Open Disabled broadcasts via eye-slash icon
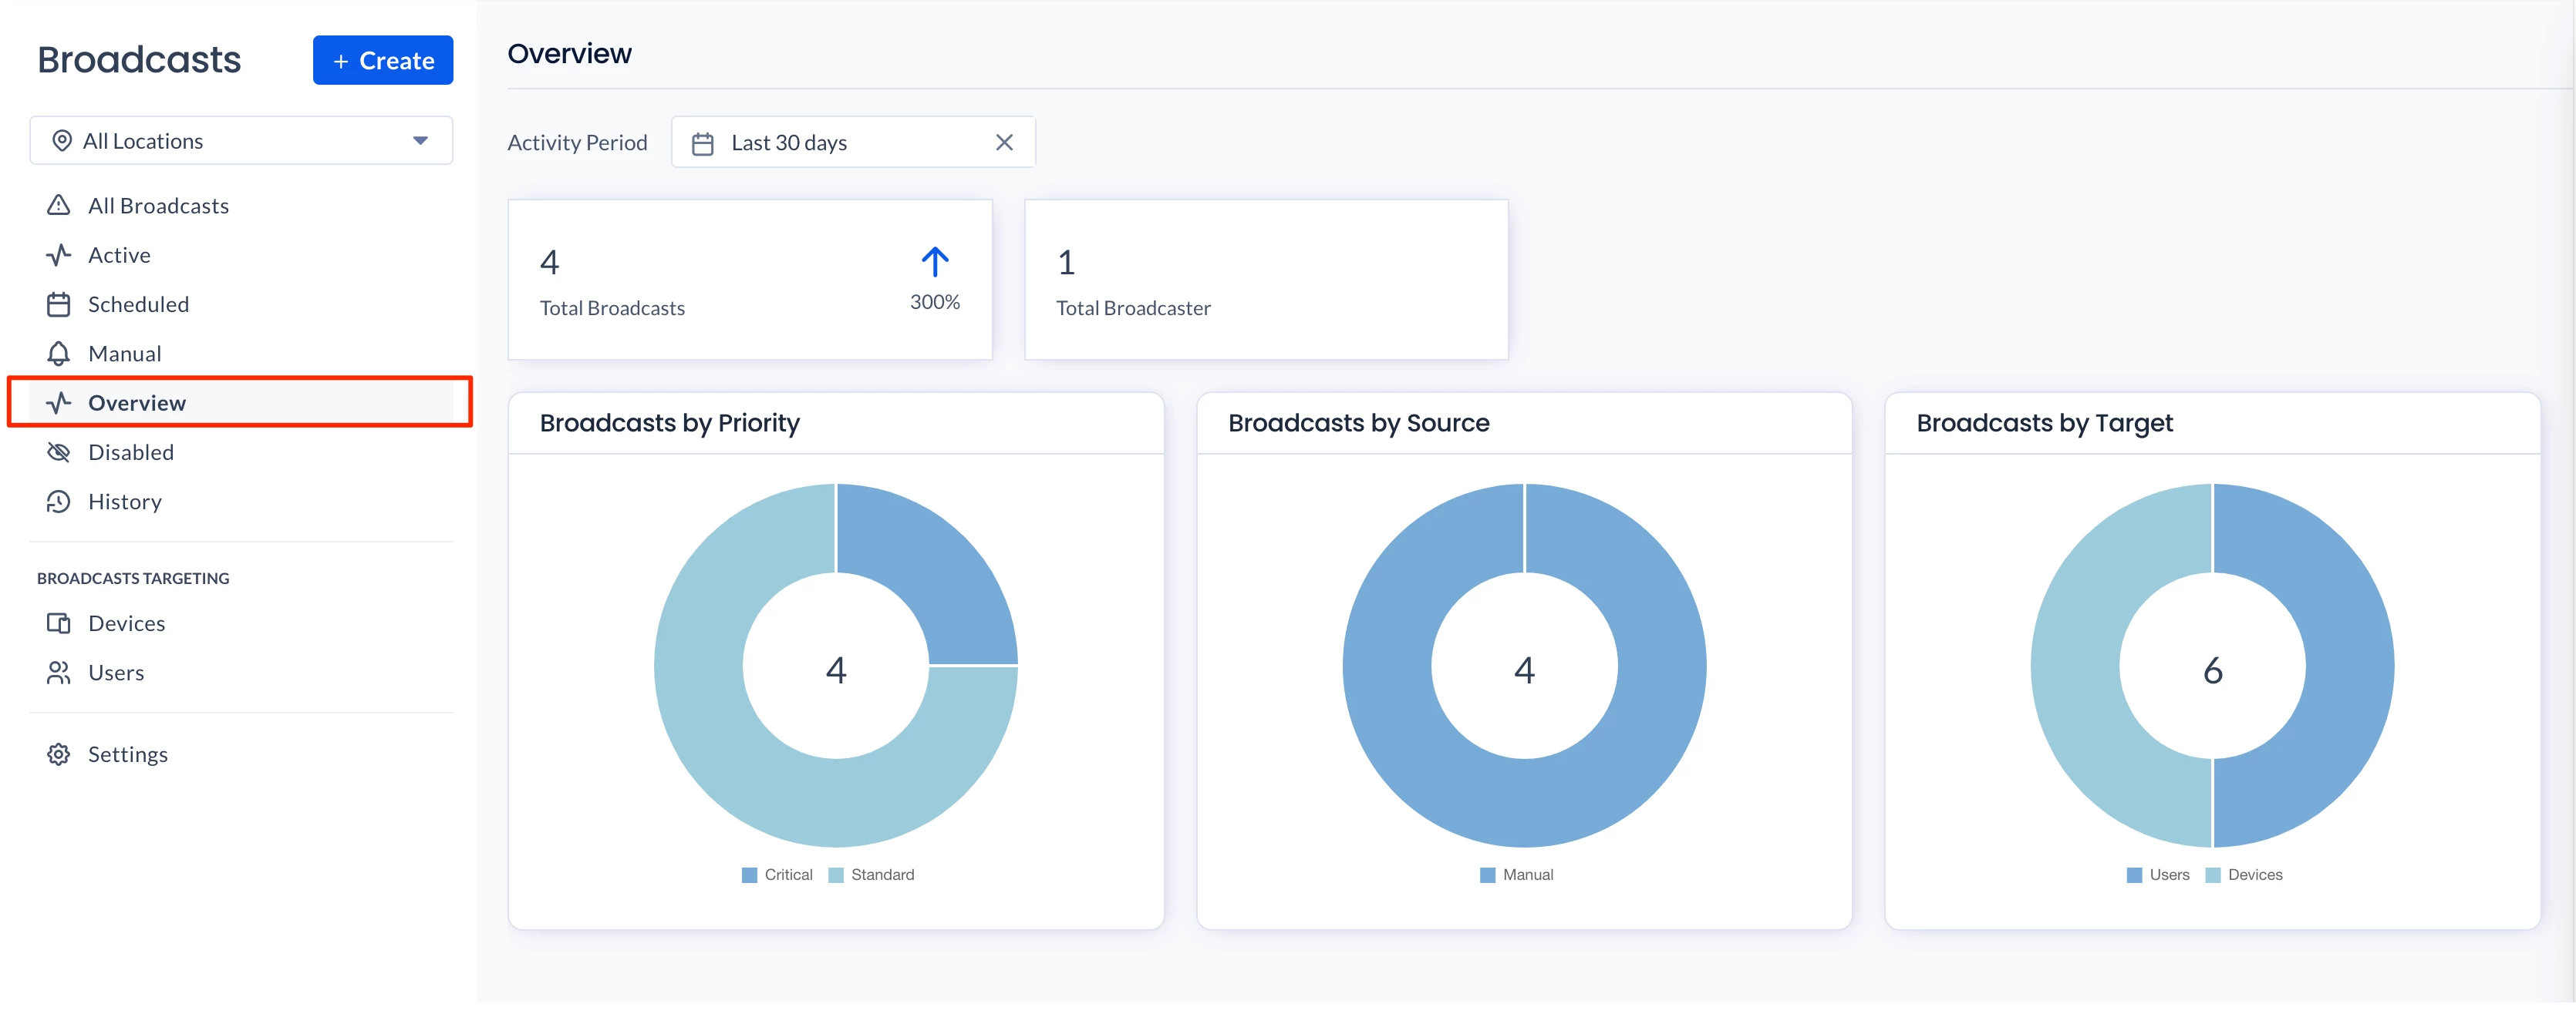Screen dimensions: 2576x1034 pyautogui.click(x=59, y=452)
